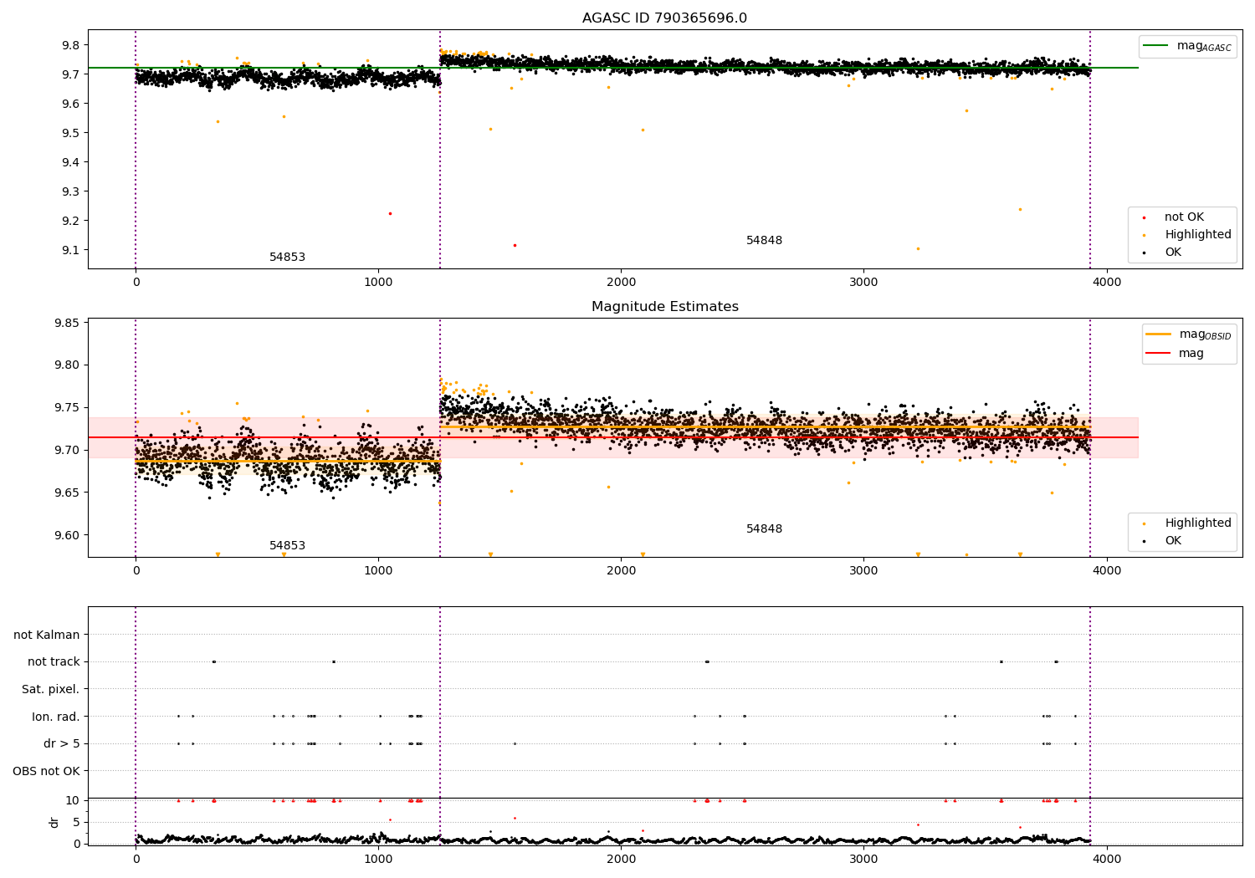Click the orange line key beside mag OBSID
This screenshot has width=1255, height=878.
point(1158,334)
